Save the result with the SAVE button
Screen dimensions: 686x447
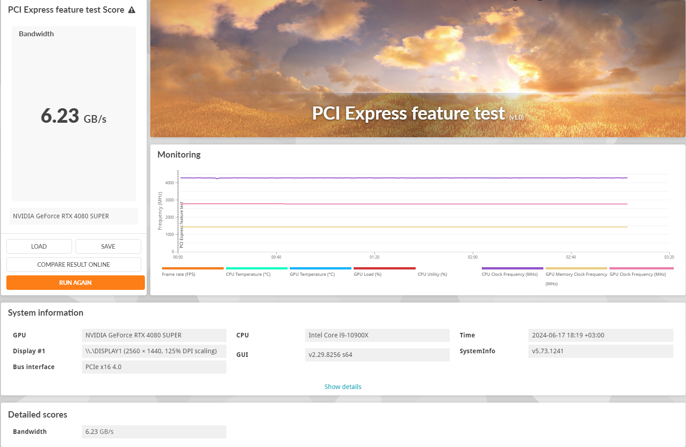pyautogui.click(x=108, y=246)
